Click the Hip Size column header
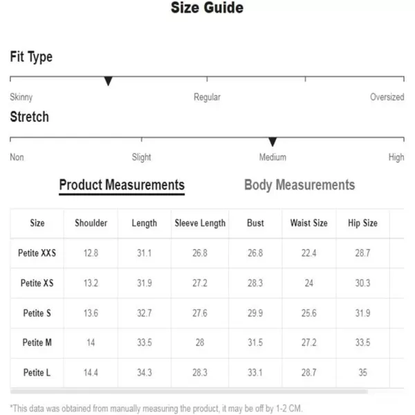415x415 pixels. [x=362, y=223]
